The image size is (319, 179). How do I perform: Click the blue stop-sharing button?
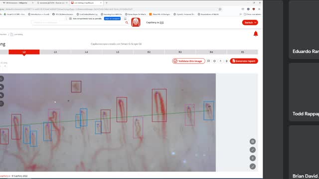(x=112, y=18)
